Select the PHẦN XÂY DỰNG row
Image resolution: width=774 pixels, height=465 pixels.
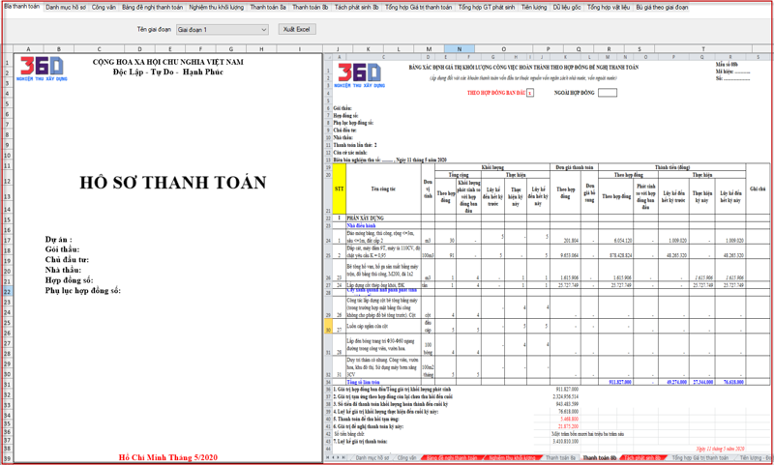551,218
